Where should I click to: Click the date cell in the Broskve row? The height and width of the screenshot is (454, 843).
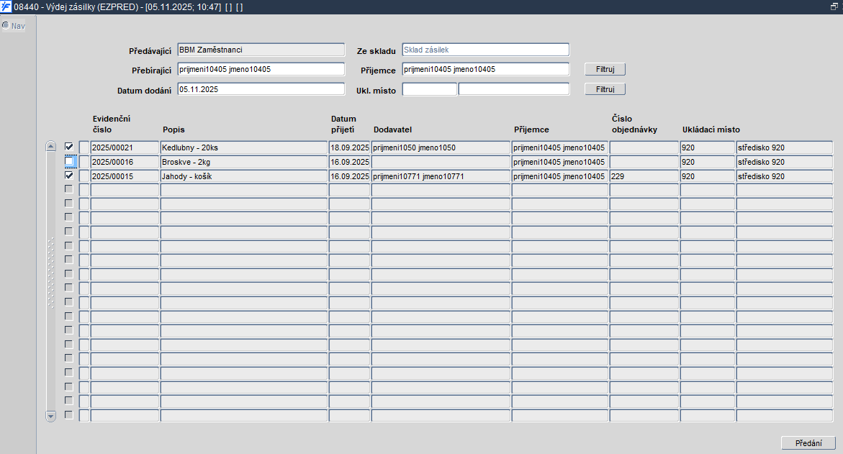(349, 162)
